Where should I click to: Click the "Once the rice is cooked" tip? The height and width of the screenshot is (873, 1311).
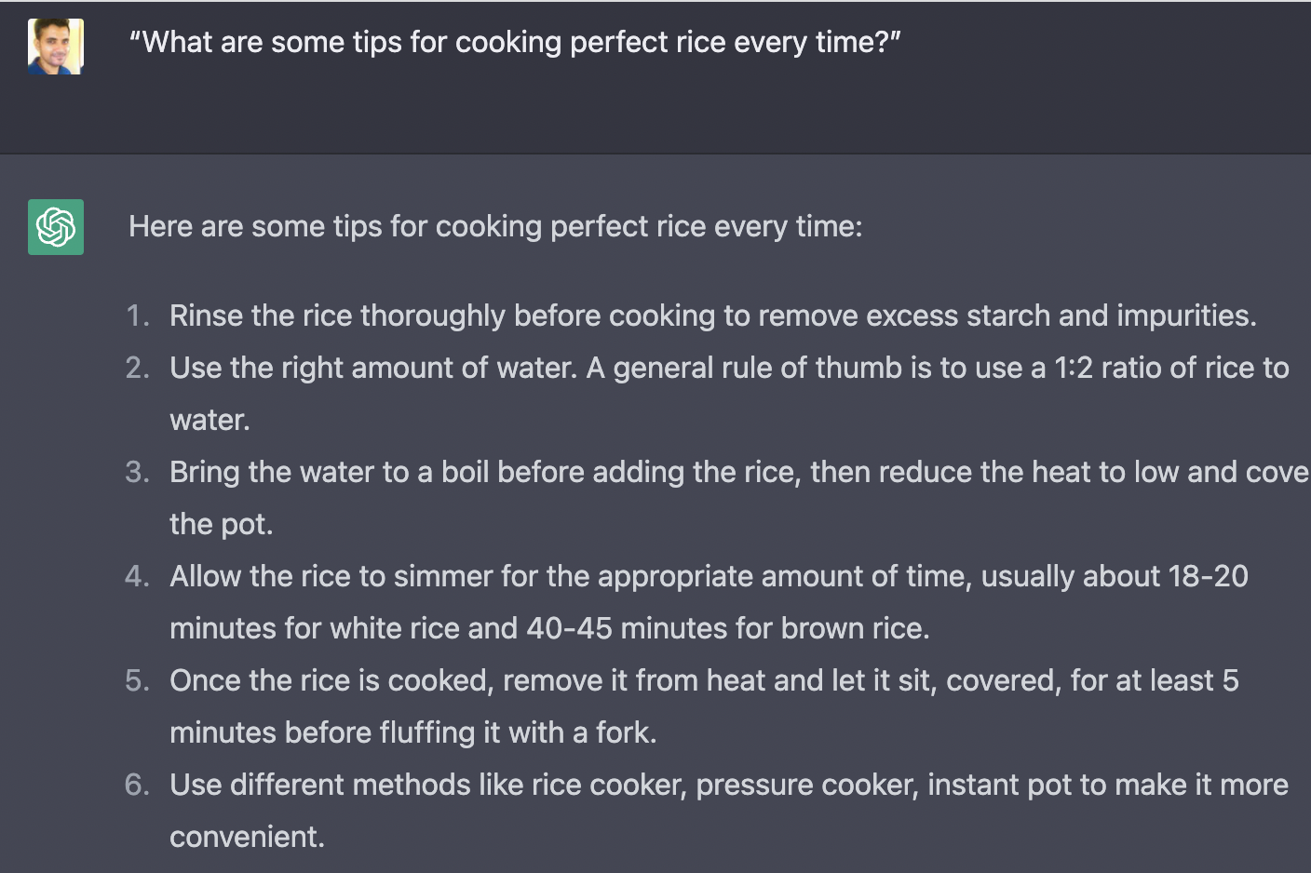click(x=703, y=680)
